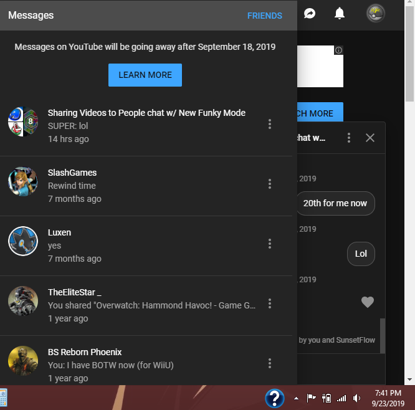Open Action Center flag icon
Viewport: 415px width, 410px height.
[311, 398]
